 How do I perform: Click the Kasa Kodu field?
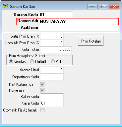point(52,103)
